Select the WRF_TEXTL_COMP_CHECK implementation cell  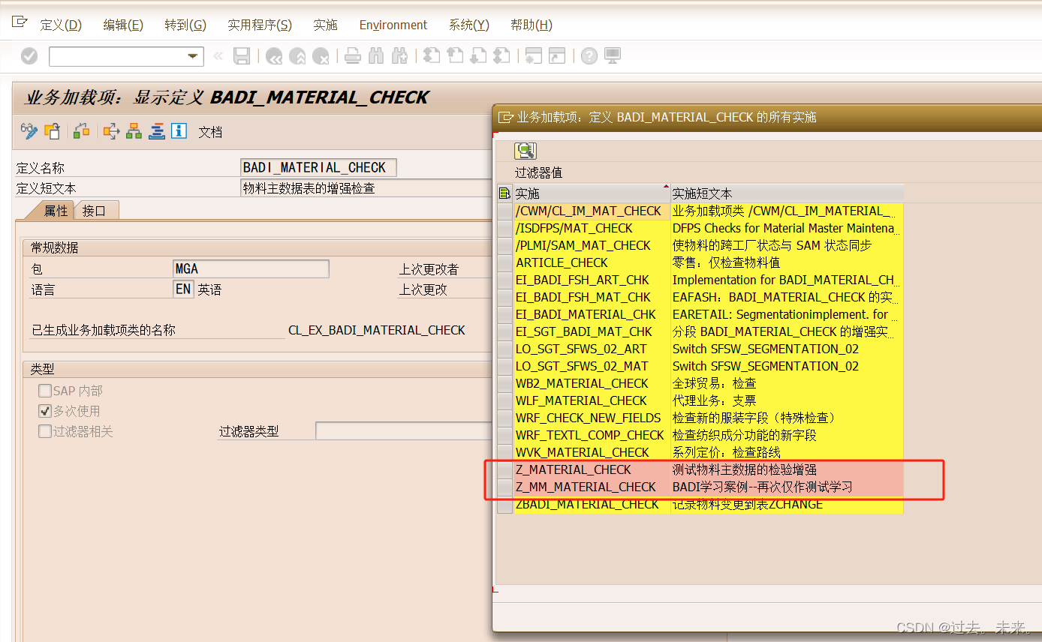tap(592, 435)
